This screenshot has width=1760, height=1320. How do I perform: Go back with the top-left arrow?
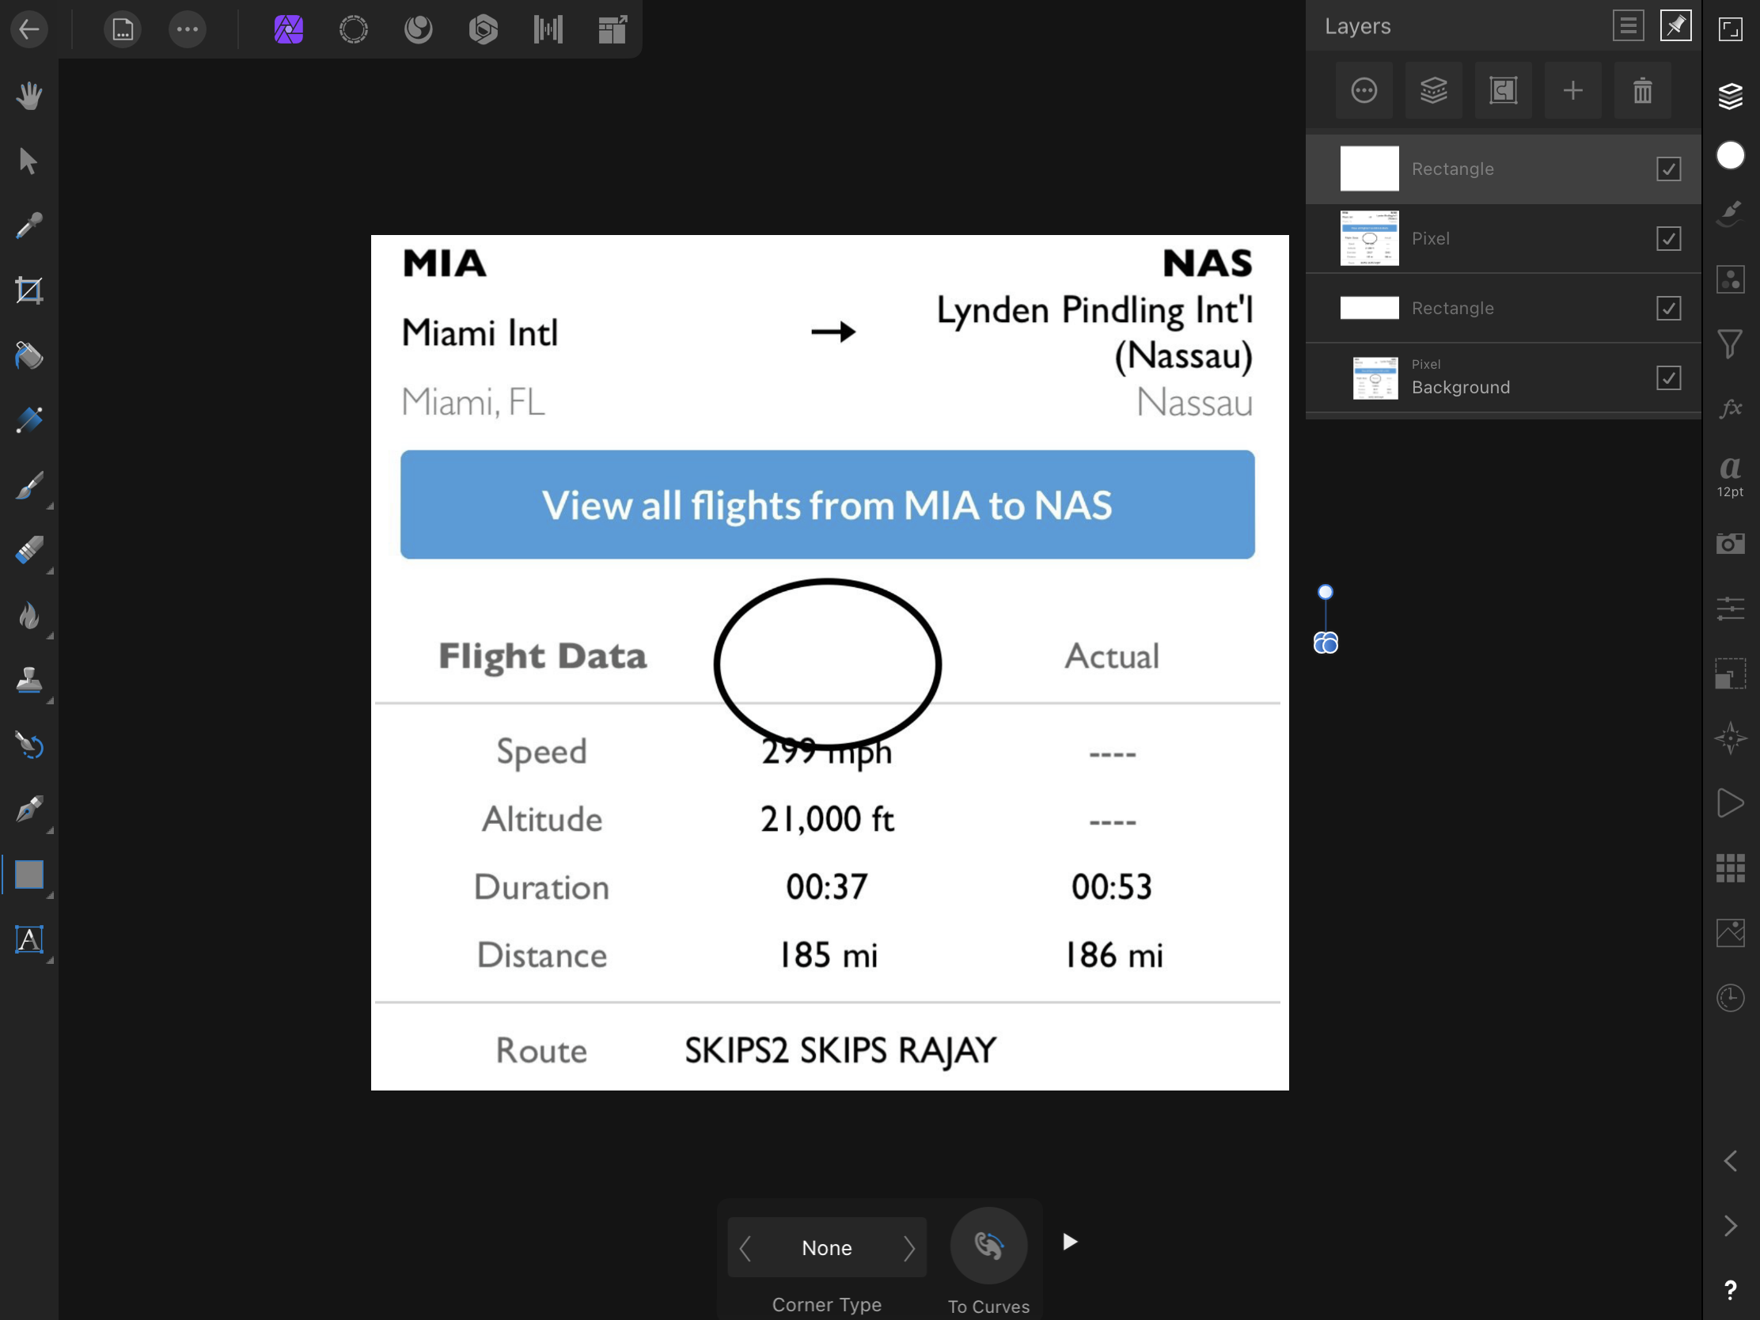coord(29,29)
